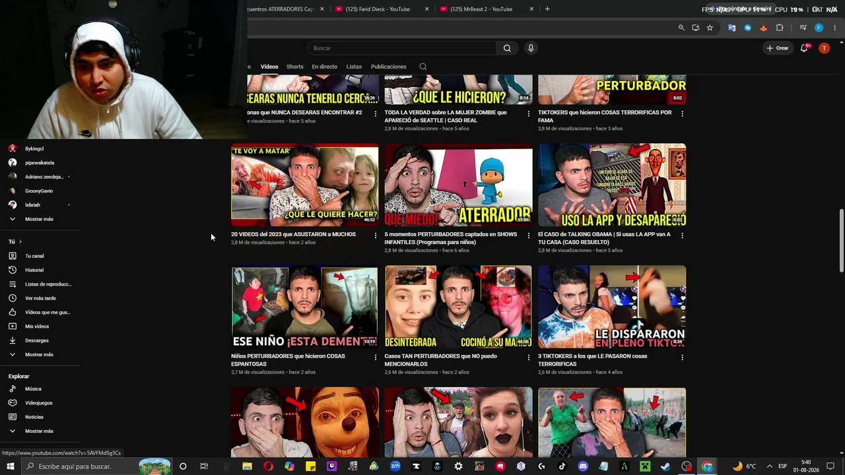Open the channel search magnifier beside Publicaciones
The width and height of the screenshot is (845, 475).
(423, 67)
